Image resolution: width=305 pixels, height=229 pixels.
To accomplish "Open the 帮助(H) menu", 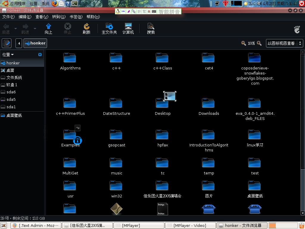I will (x=93, y=17).
